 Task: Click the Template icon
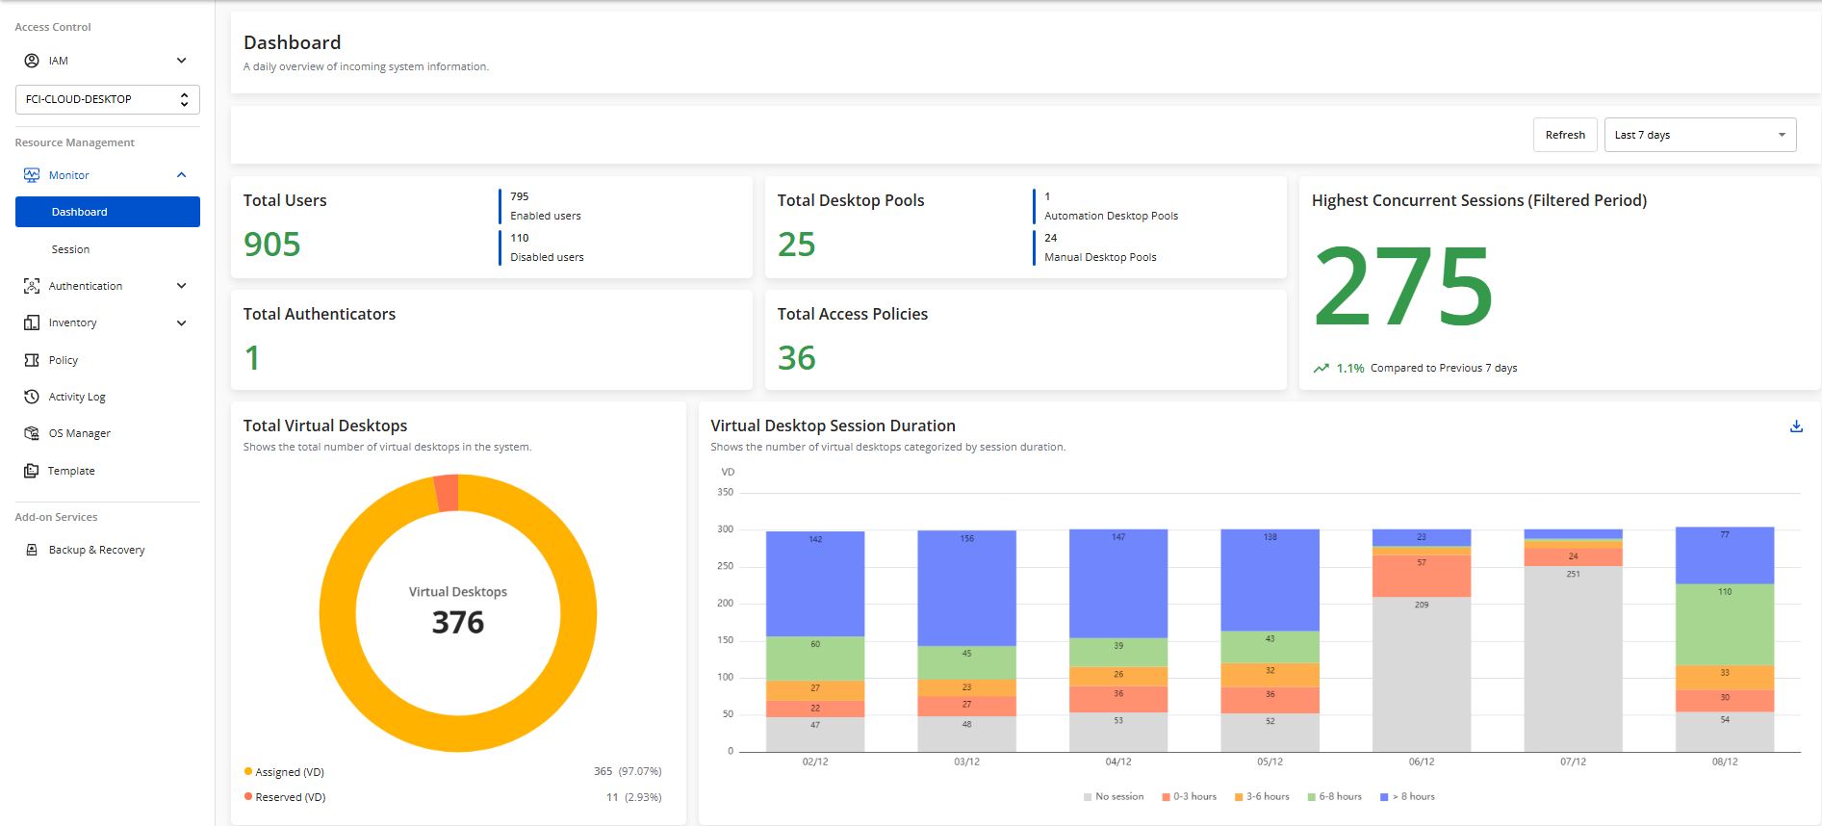[x=32, y=471]
